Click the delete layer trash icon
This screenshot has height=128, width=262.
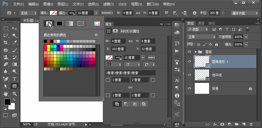click(x=251, y=124)
